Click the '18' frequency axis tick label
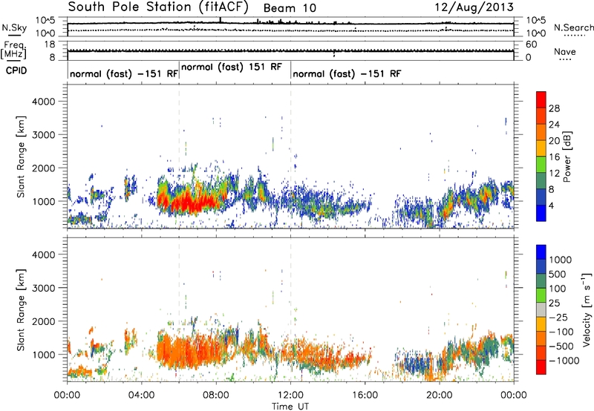 pos(50,45)
